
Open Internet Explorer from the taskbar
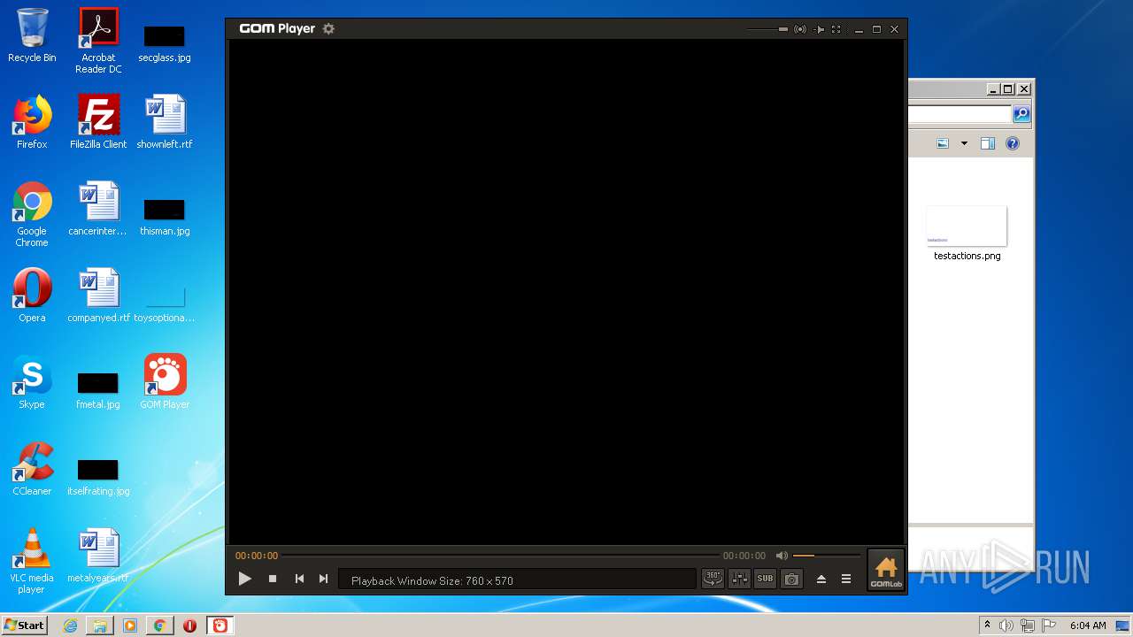pyautogui.click(x=70, y=625)
